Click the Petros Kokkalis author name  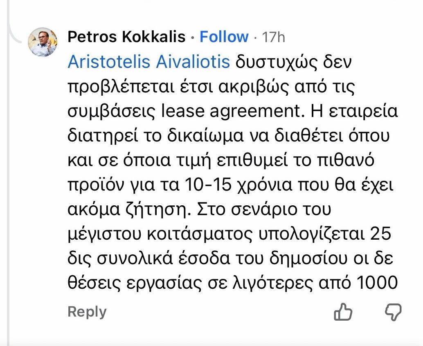coord(126,37)
